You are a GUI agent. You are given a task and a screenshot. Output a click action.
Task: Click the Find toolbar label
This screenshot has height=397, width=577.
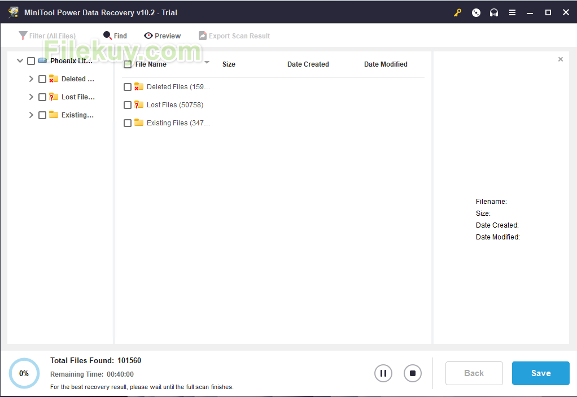point(120,36)
